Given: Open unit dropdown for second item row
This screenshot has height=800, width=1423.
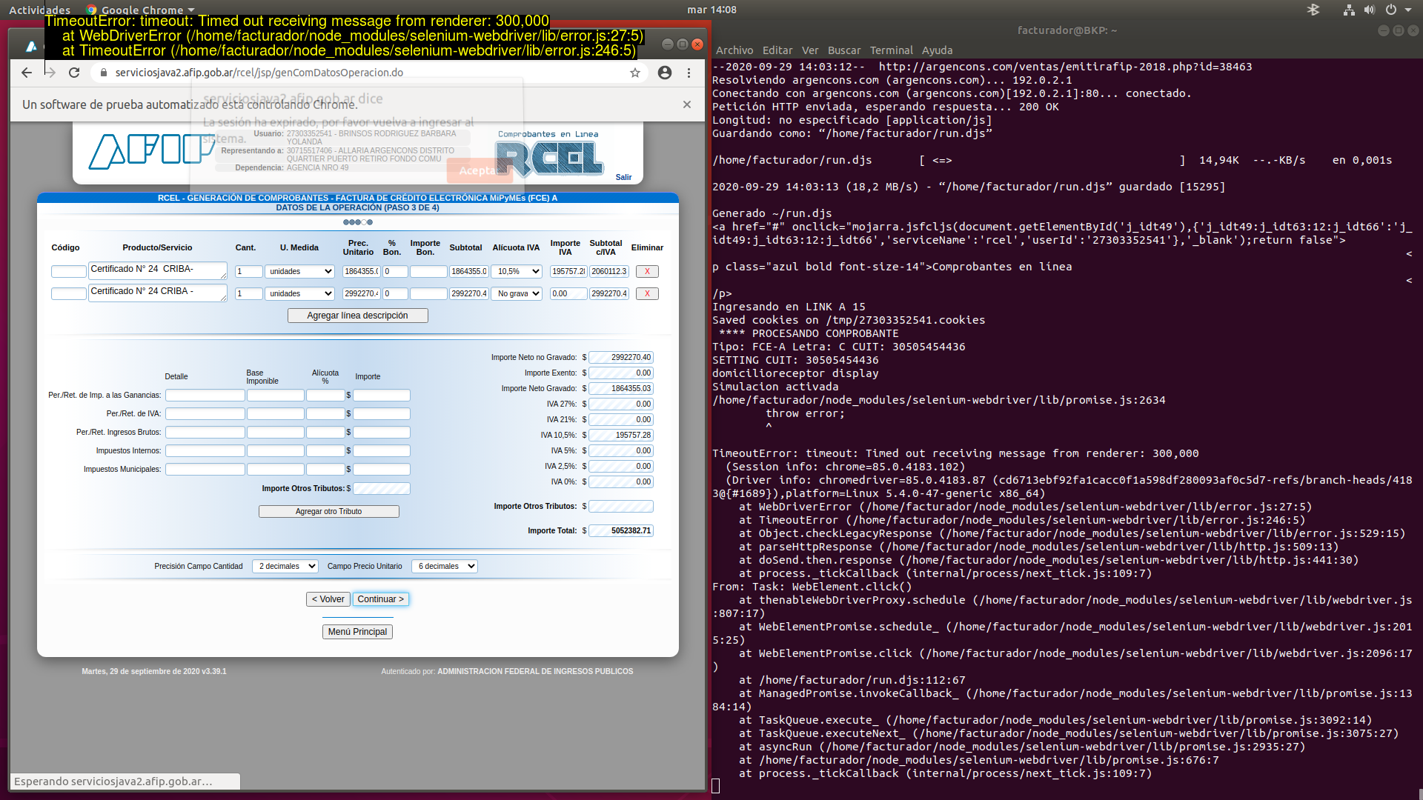Looking at the screenshot, I should [x=299, y=293].
